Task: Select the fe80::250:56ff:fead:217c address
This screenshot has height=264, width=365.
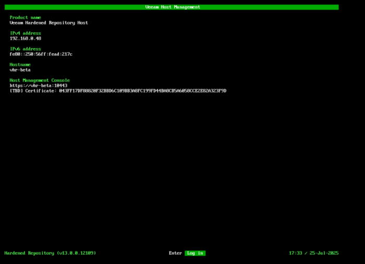Action: (41, 54)
